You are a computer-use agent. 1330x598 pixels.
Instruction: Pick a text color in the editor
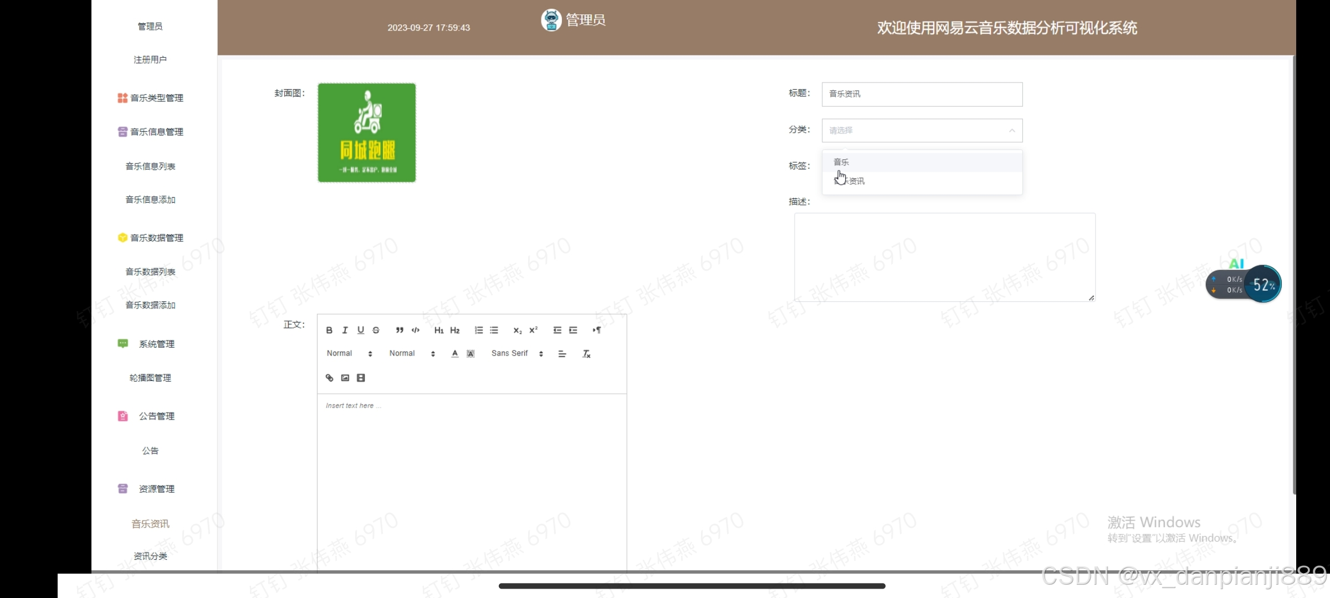[x=455, y=353]
